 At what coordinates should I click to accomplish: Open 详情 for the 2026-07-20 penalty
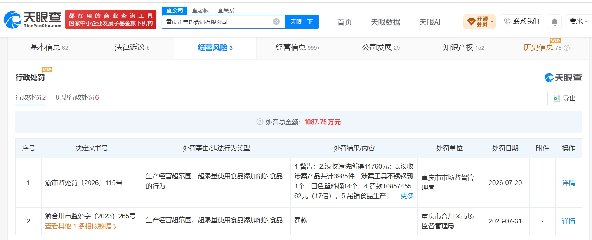[x=568, y=183]
